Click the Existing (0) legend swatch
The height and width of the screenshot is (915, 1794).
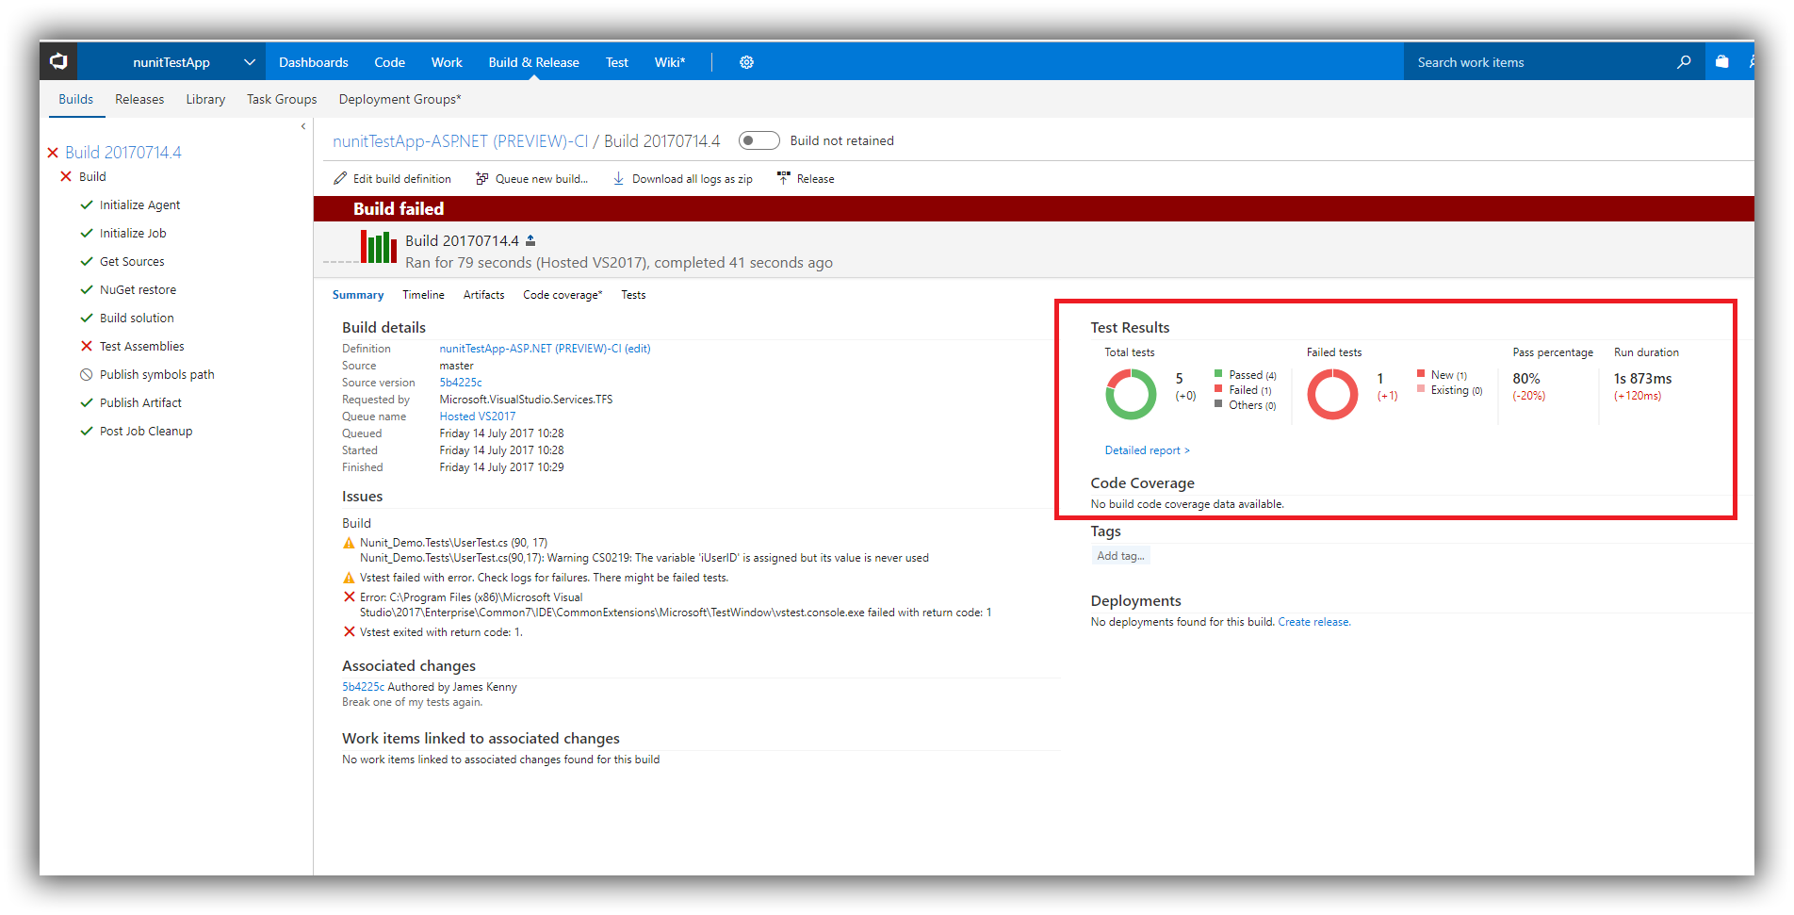tap(1421, 388)
